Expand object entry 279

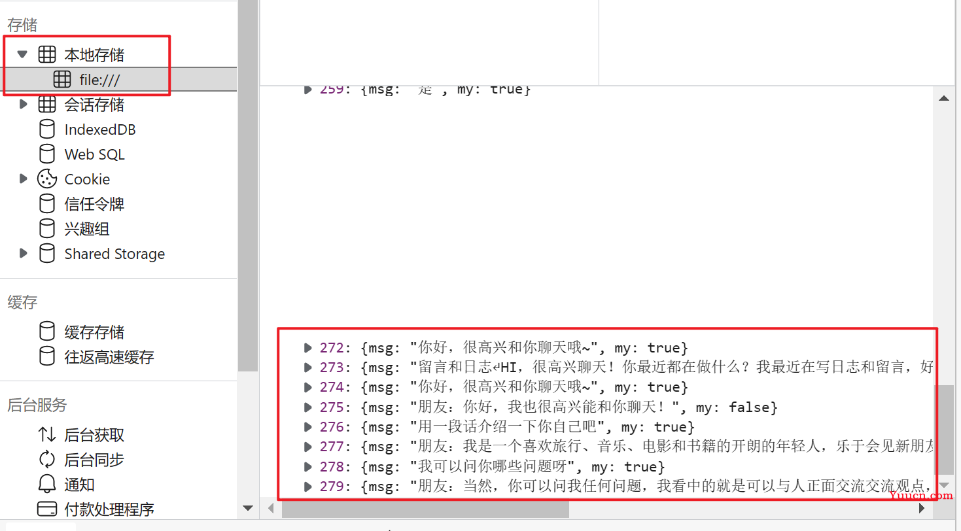[307, 487]
